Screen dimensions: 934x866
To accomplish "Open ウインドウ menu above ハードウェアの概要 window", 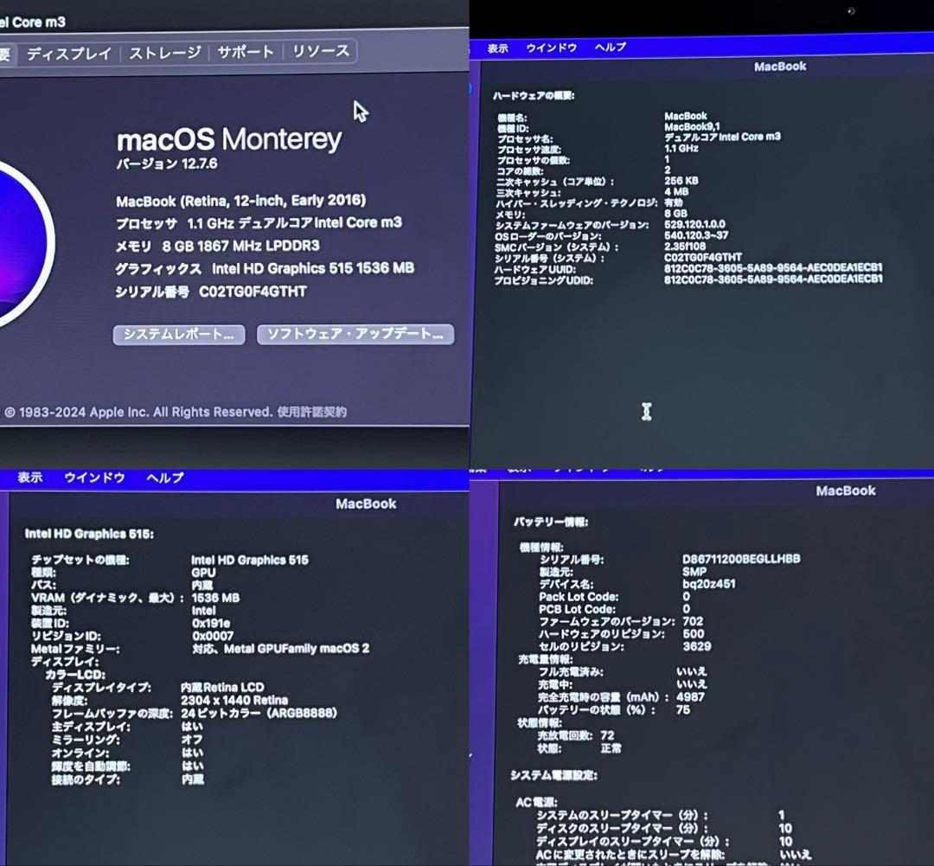I will tap(551, 48).
